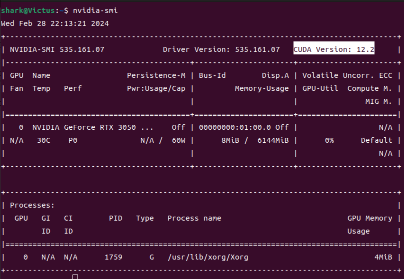Click the compute mode 'Default'

[x=376, y=140]
